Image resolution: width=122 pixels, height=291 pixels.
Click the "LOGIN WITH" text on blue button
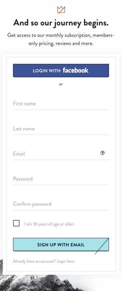point(47,71)
